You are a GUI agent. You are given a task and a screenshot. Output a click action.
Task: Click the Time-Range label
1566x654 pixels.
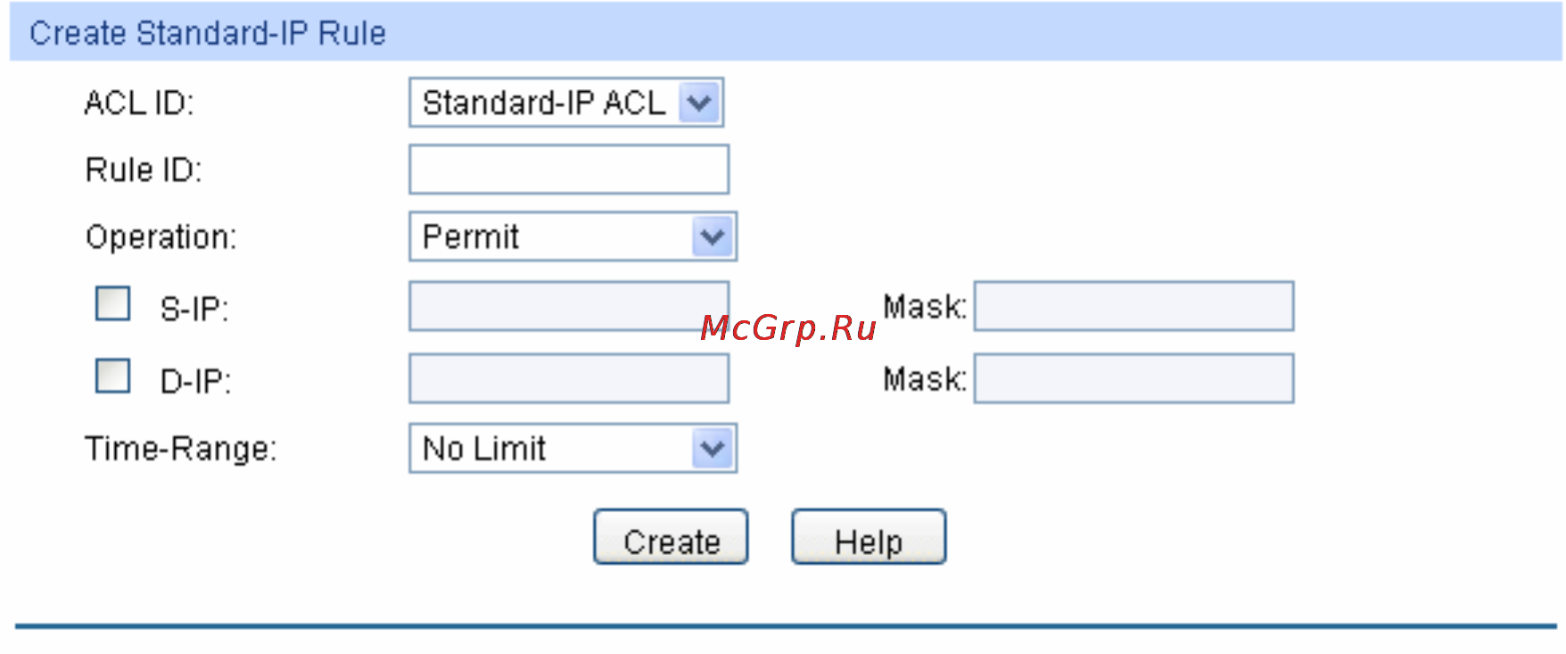(181, 449)
